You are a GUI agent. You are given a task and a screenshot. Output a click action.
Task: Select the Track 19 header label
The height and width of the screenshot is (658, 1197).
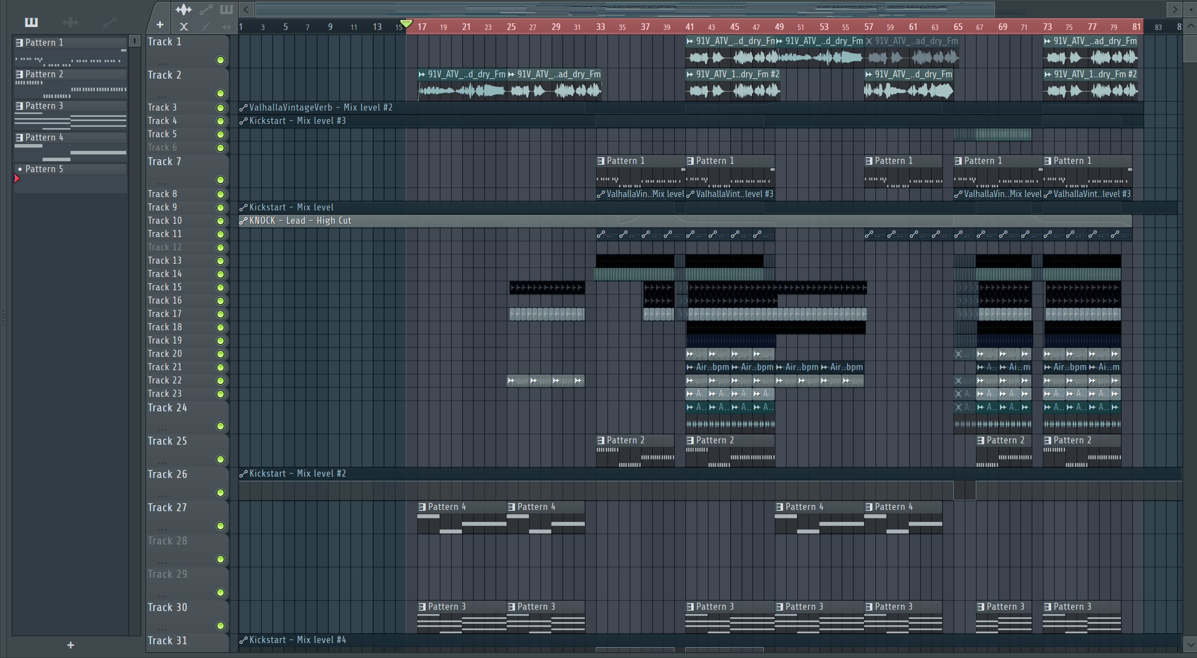tap(165, 340)
